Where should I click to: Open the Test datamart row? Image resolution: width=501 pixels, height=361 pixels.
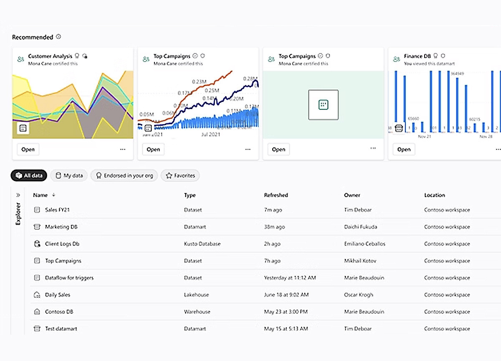tap(265, 328)
